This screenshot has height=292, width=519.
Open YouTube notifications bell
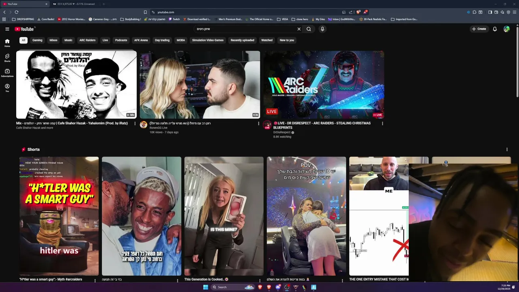click(x=495, y=29)
